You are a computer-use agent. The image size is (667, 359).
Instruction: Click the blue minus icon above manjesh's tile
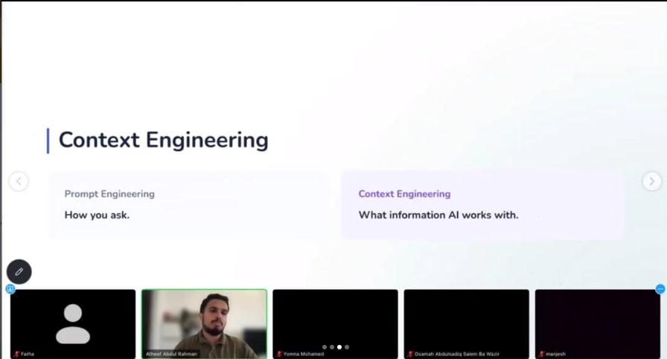(x=660, y=289)
